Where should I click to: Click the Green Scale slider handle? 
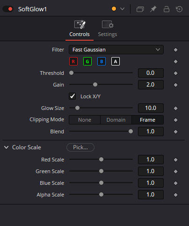(x=101, y=171)
